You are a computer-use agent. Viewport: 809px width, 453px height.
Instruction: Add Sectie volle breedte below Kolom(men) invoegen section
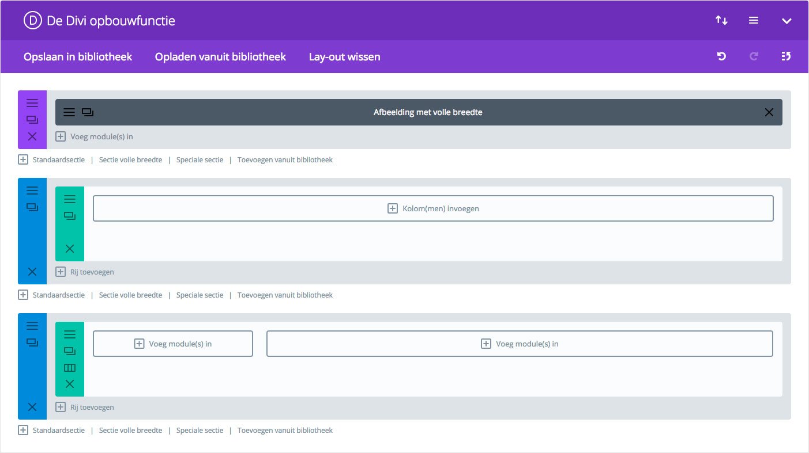point(130,295)
